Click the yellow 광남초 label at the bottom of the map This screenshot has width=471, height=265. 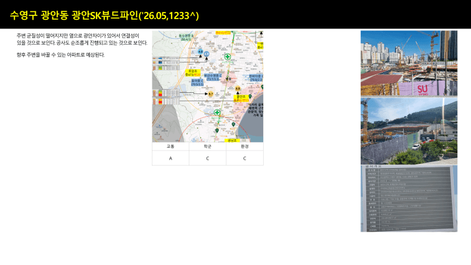click(x=232, y=141)
